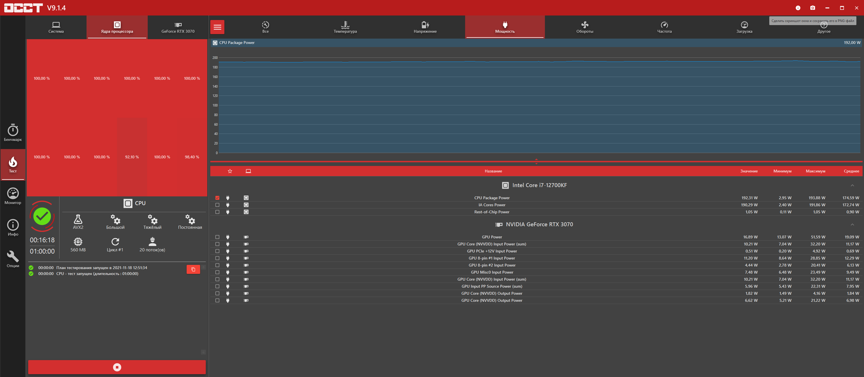Click the hamburger menu button
This screenshot has width=864, height=377.
(x=217, y=27)
